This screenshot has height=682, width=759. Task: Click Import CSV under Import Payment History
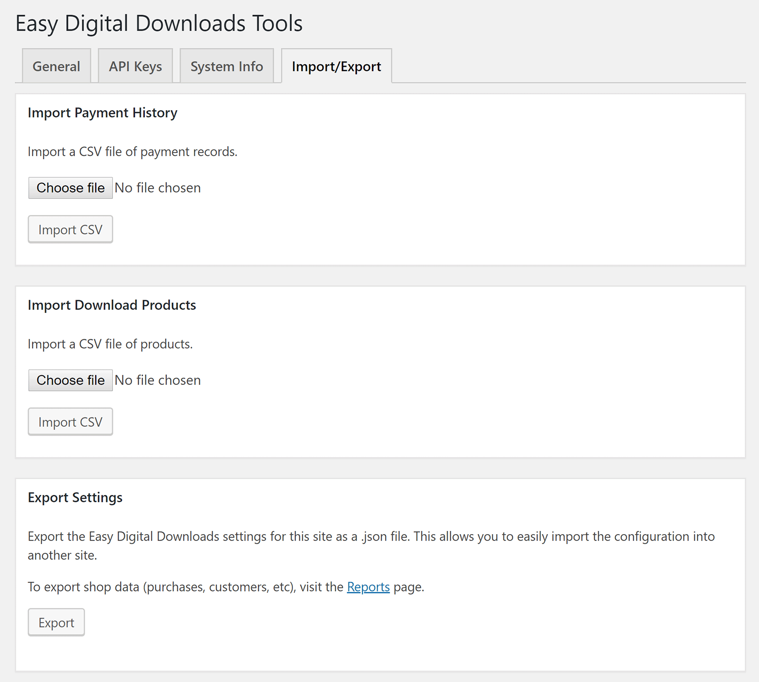click(x=70, y=229)
